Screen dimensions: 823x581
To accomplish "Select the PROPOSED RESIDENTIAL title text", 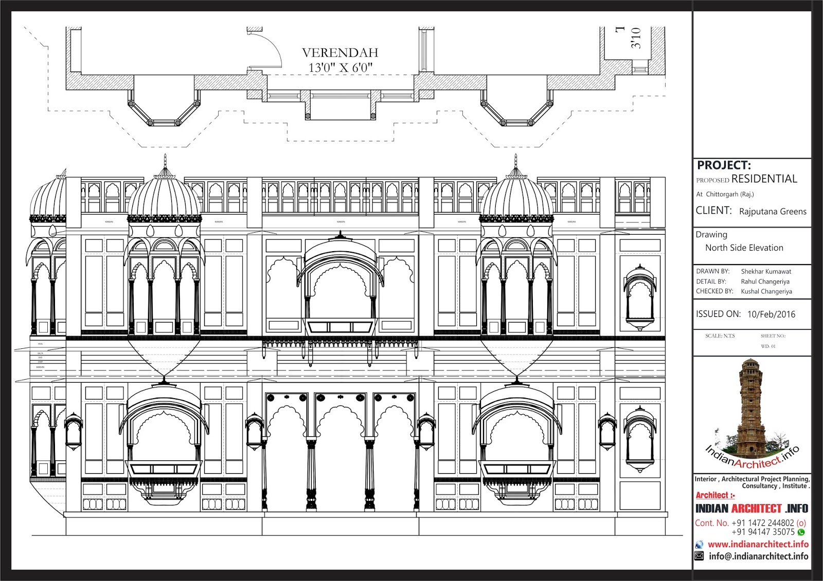I will tap(746, 179).
